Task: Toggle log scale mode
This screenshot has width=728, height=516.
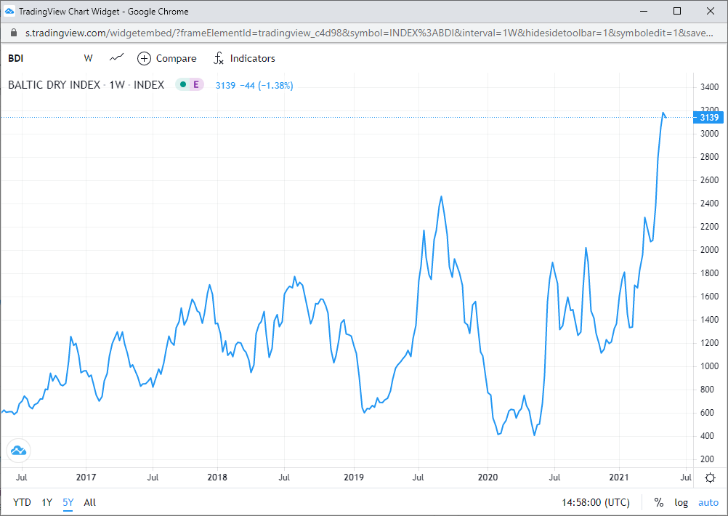Action: [x=681, y=502]
